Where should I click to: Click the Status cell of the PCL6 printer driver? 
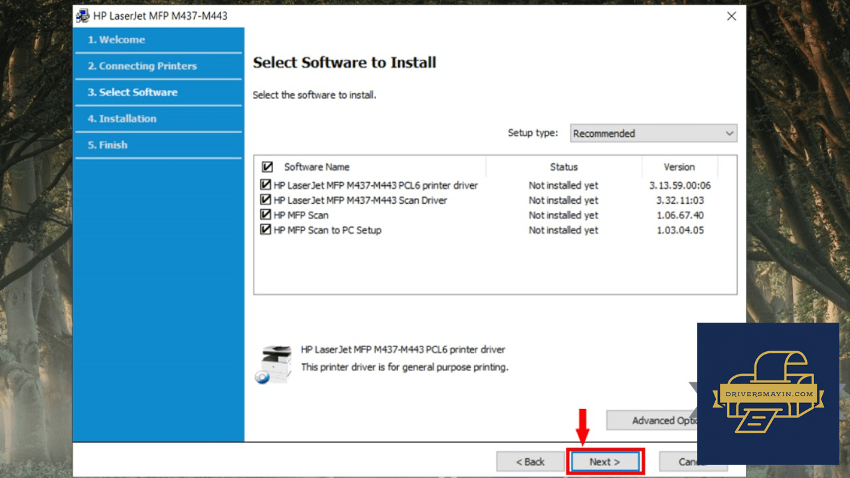(564, 185)
